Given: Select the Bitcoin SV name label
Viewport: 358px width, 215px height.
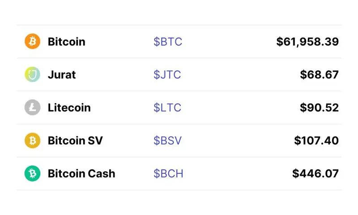Looking at the screenshot, I should pyautogui.click(x=75, y=141).
